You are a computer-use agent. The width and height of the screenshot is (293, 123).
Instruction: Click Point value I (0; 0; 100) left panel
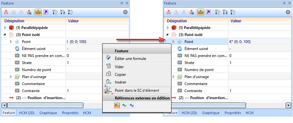pyautogui.click(x=77, y=42)
